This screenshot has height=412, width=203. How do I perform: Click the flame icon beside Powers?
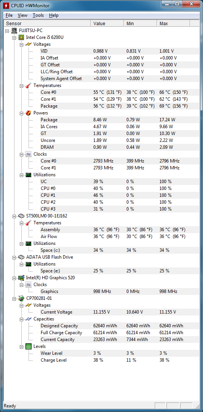(29, 113)
